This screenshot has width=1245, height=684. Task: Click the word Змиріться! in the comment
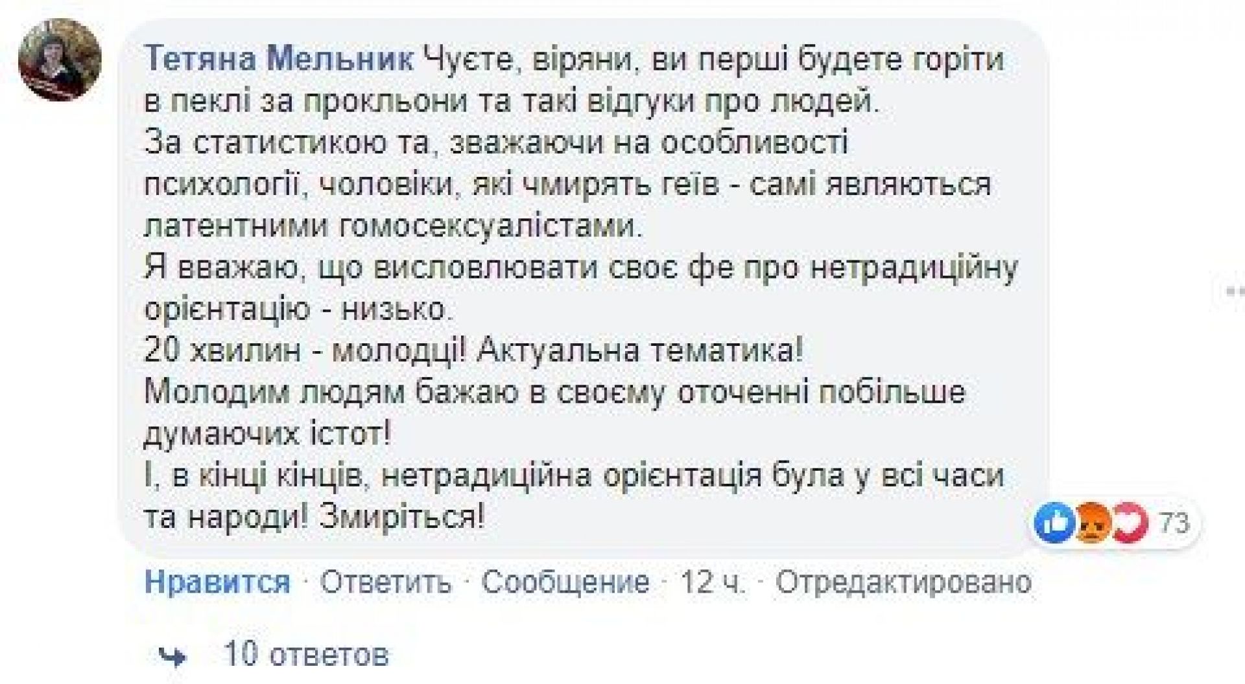click(400, 518)
